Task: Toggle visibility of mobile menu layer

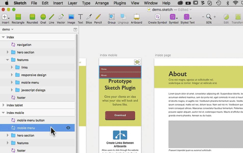Action: click(68, 128)
